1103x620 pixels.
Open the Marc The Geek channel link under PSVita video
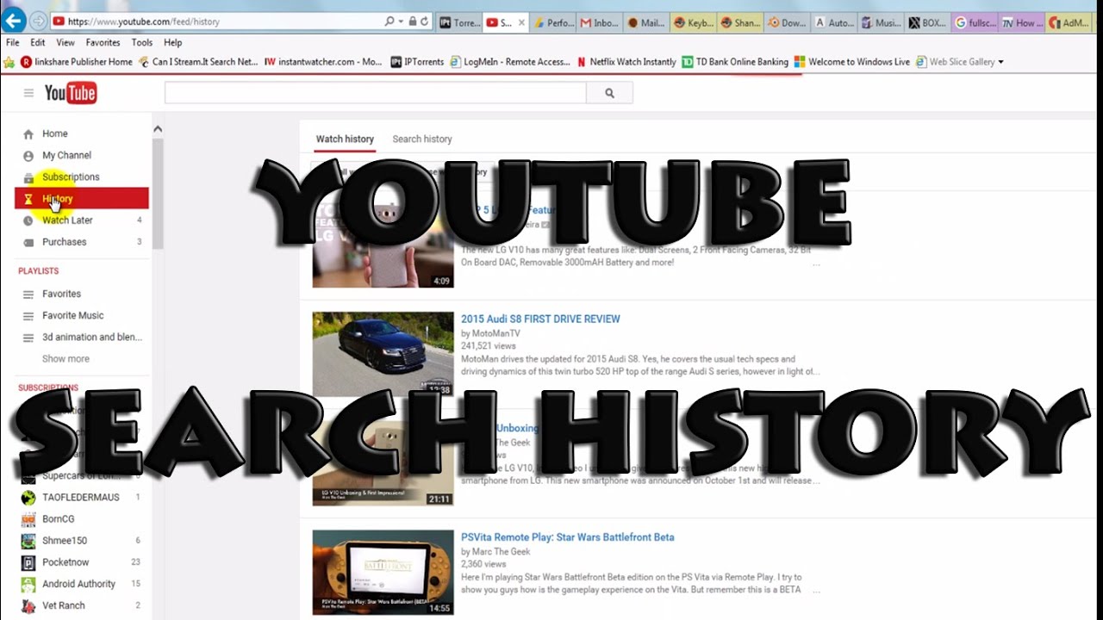click(501, 552)
